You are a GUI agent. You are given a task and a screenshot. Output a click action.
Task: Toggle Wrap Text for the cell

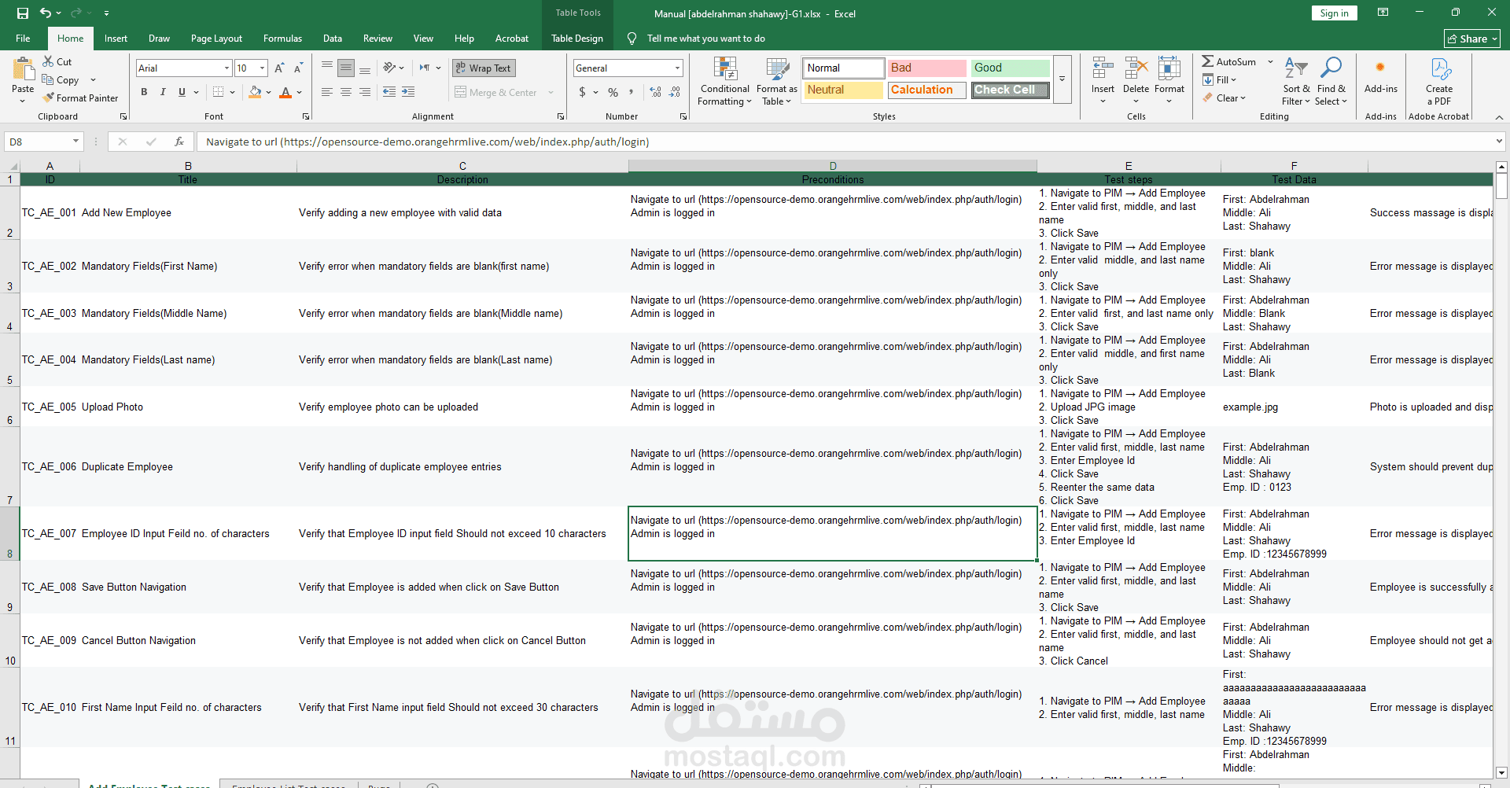(x=484, y=68)
